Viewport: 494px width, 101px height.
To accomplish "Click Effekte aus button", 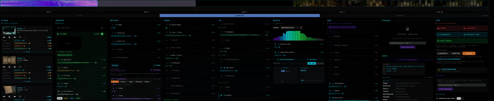I will click(475, 35).
